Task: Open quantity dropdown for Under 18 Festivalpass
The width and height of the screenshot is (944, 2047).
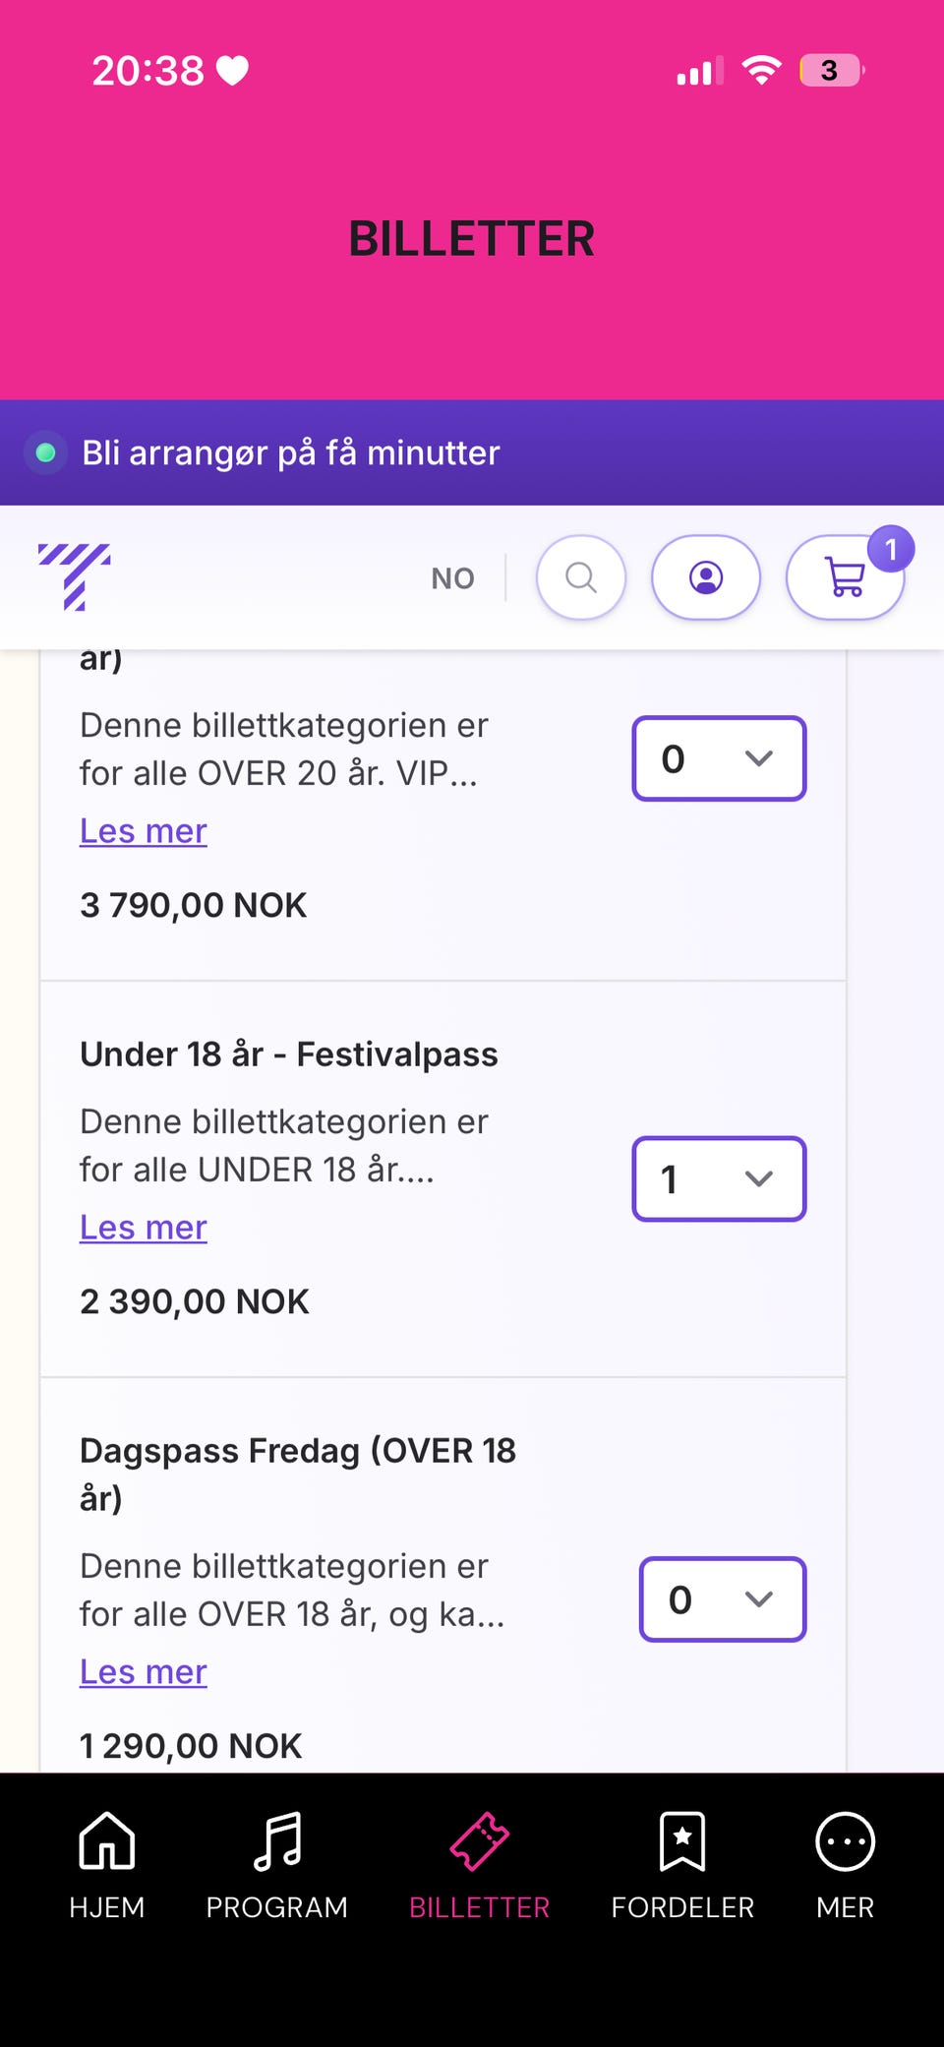Action: [719, 1178]
